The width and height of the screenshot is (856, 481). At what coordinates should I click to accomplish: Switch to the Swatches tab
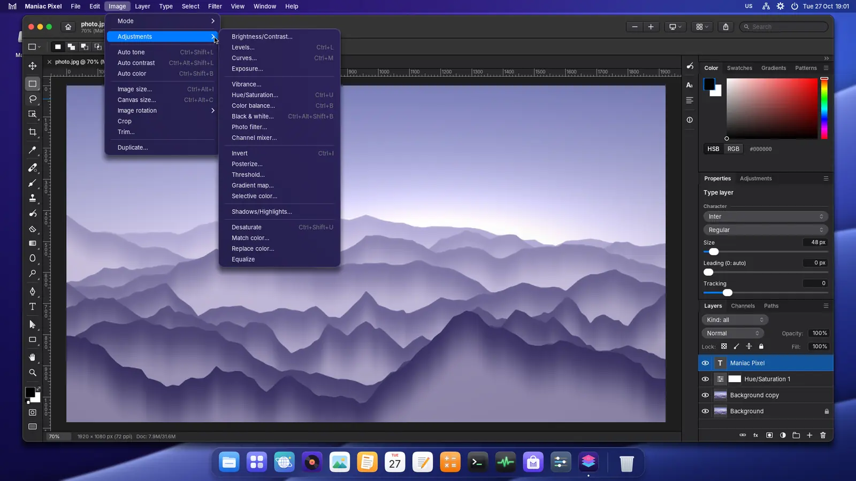(x=739, y=68)
